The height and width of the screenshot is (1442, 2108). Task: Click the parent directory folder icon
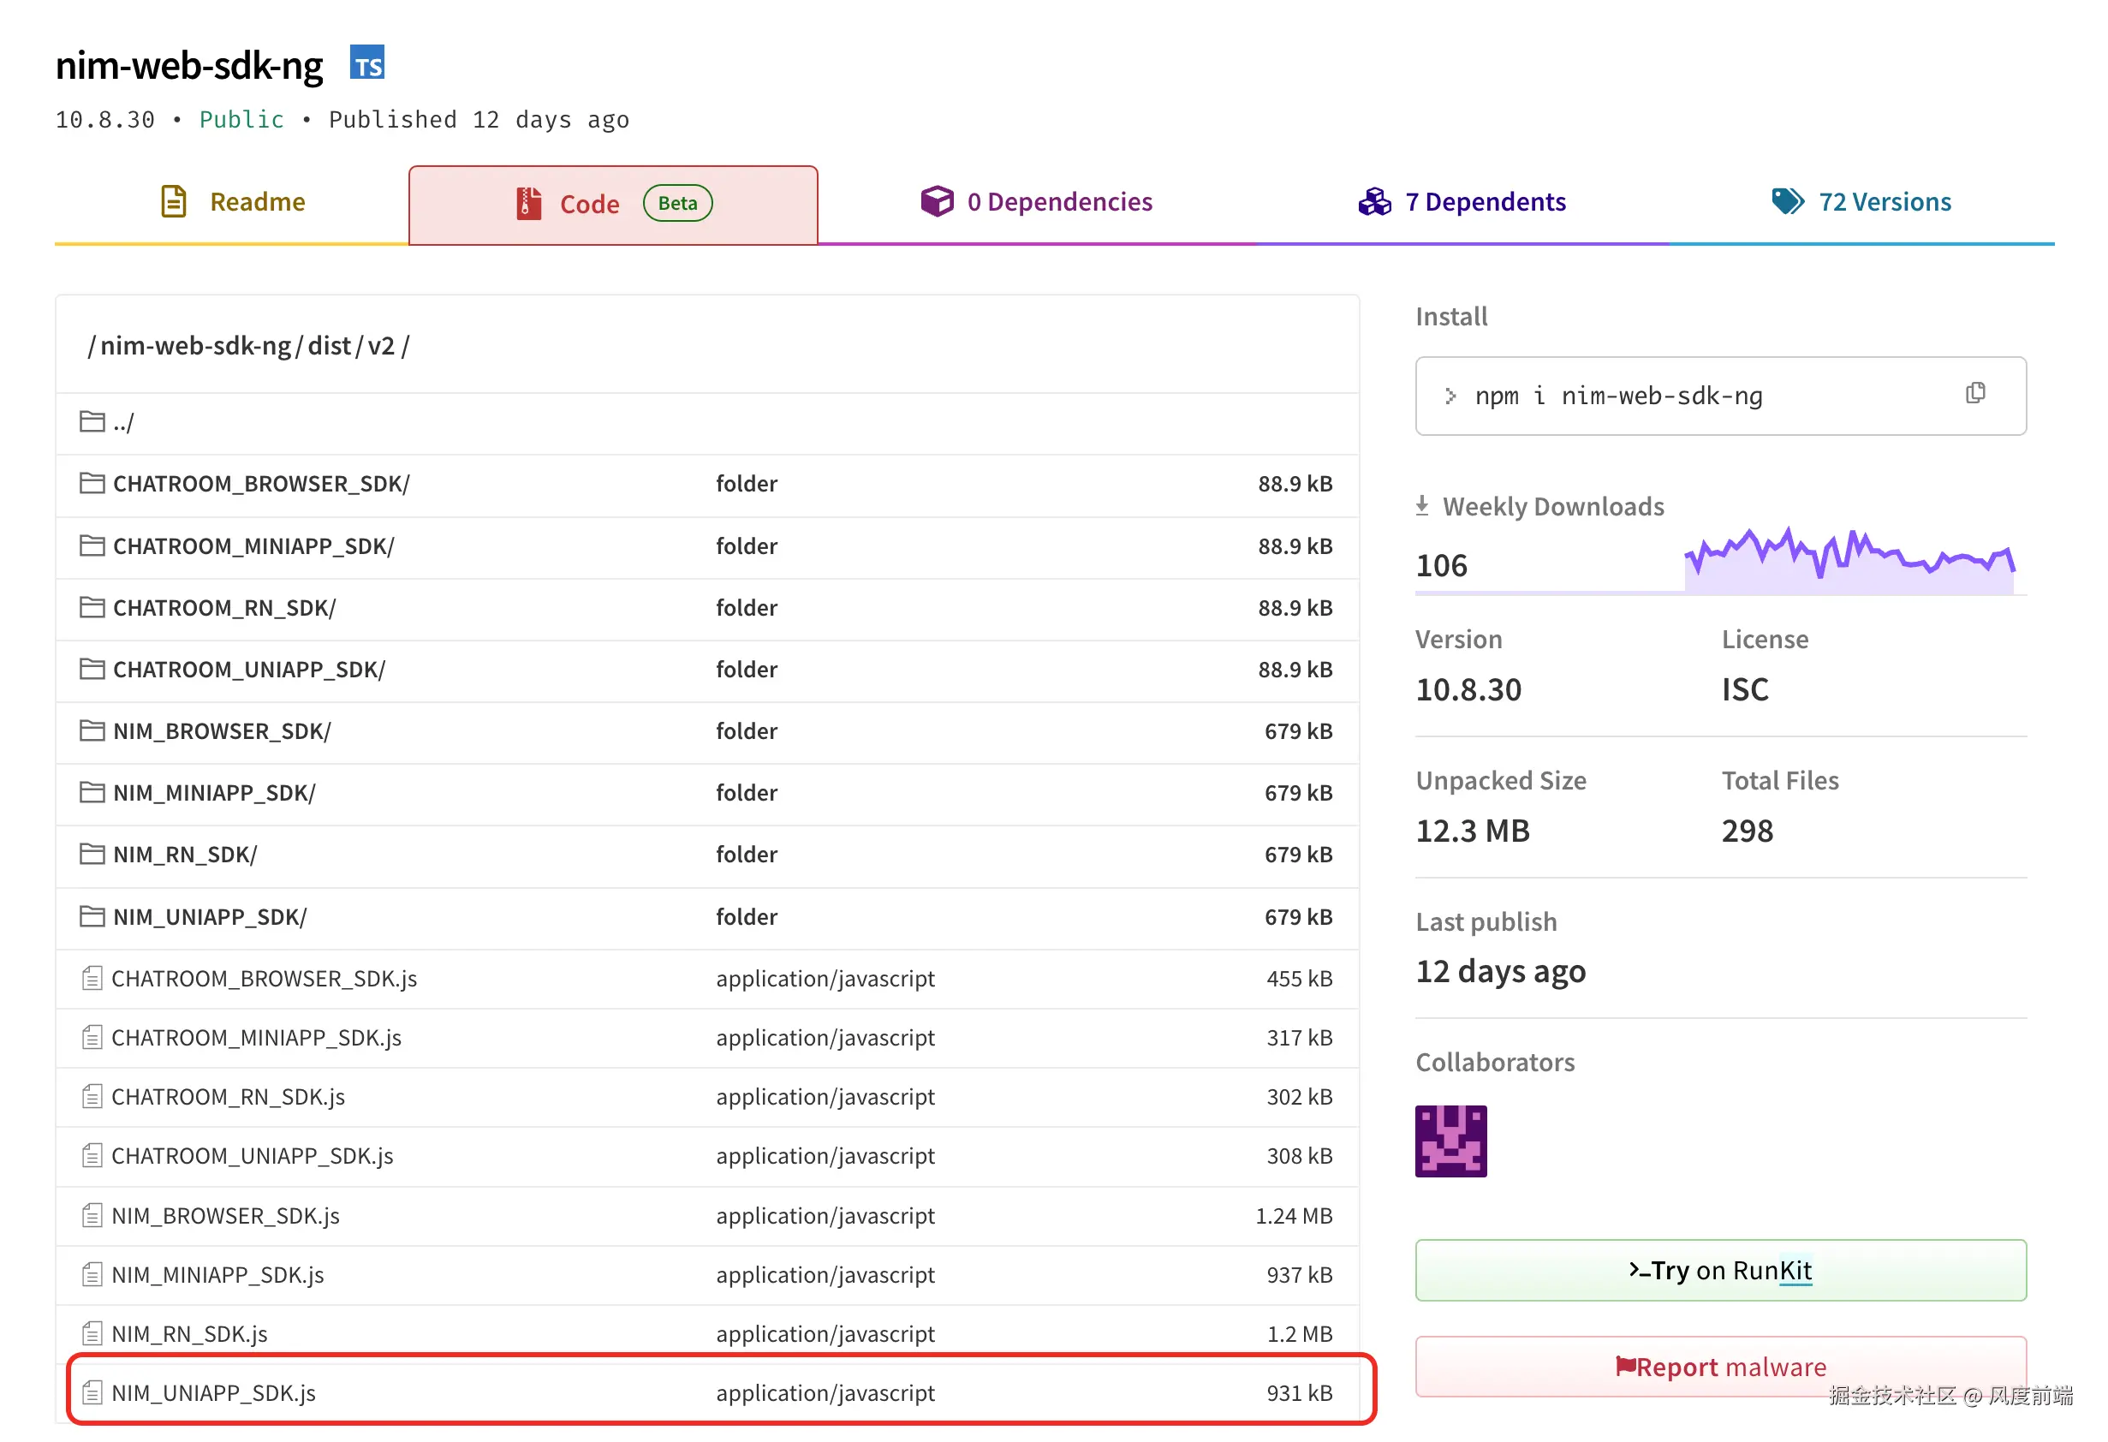pyautogui.click(x=92, y=421)
